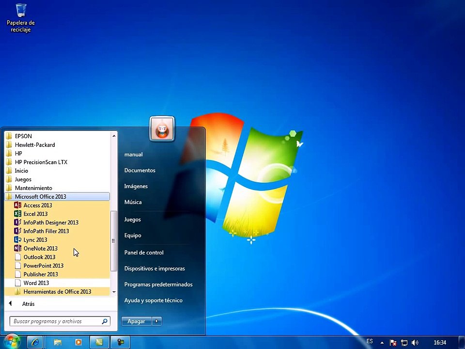Open Música from the Start menu
This screenshot has height=349, width=465.
pos(133,202)
